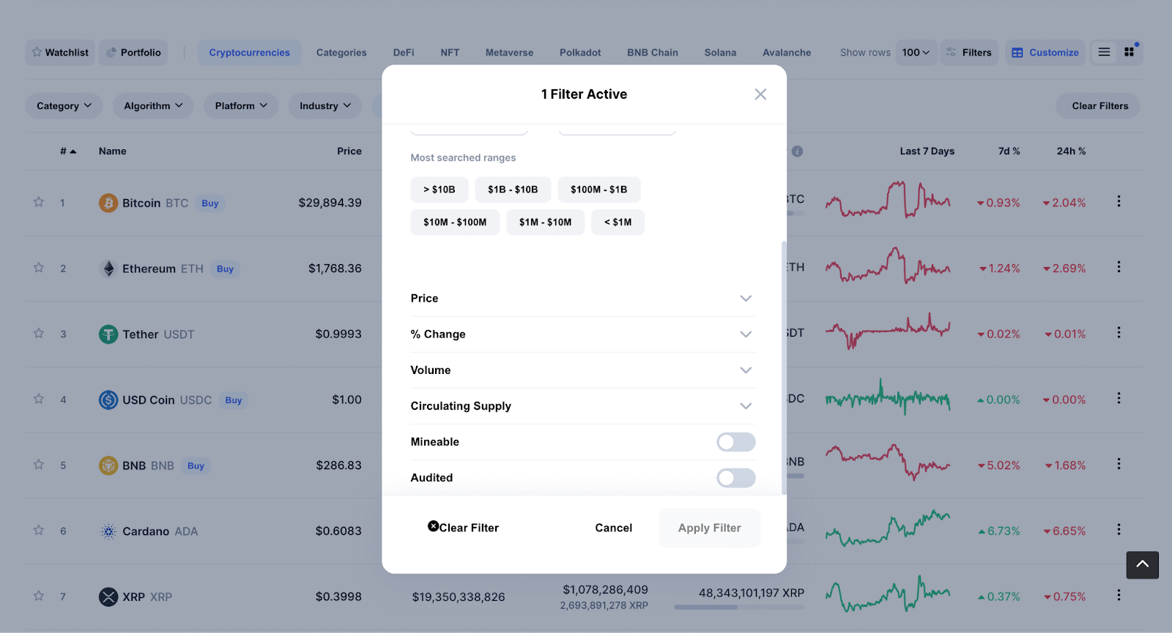The width and height of the screenshot is (1172, 633).
Task: Switch to the Categories tab
Action: pos(341,53)
